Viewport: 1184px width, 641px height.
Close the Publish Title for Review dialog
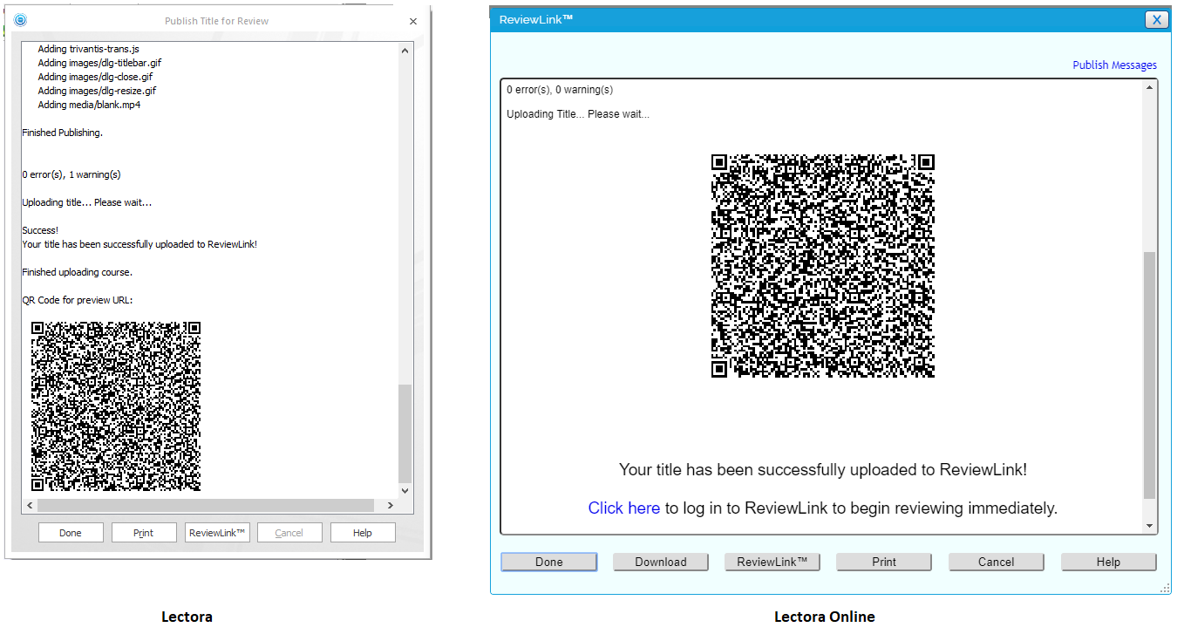[413, 21]
